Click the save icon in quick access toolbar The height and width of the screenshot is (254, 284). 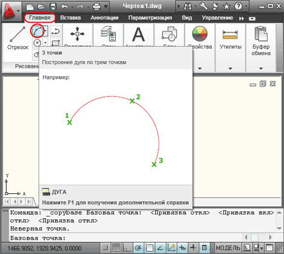click(x=53, y=7)
